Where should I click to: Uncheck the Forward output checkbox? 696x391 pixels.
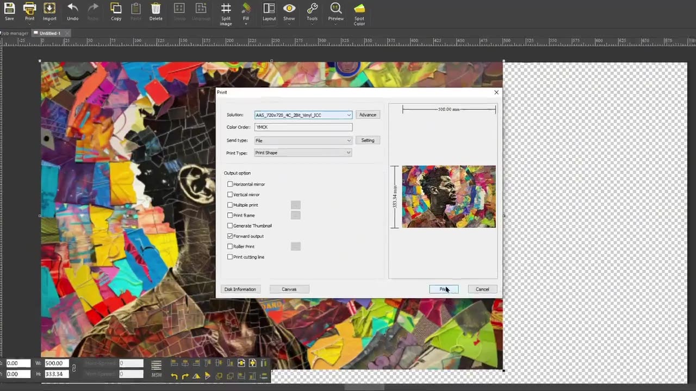pyautogui.click(x=230, y=236)
